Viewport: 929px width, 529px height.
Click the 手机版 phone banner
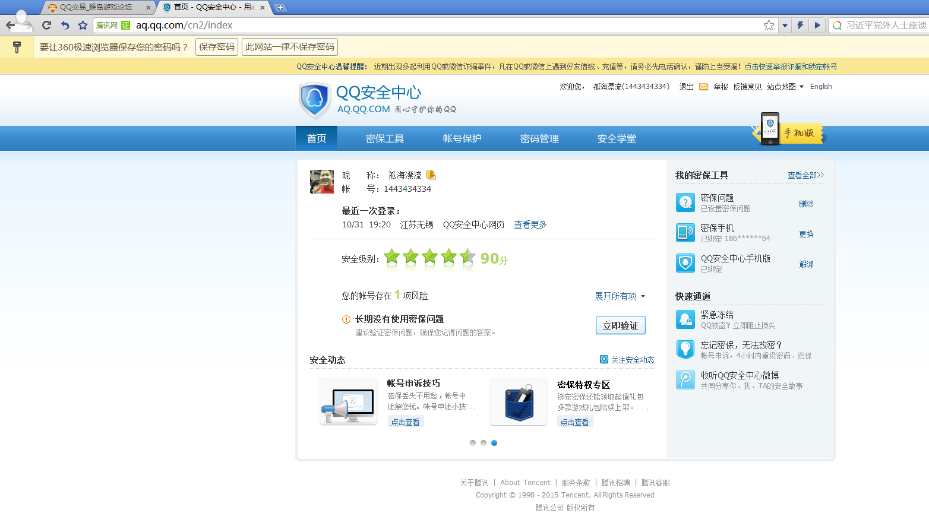point(789,129)
